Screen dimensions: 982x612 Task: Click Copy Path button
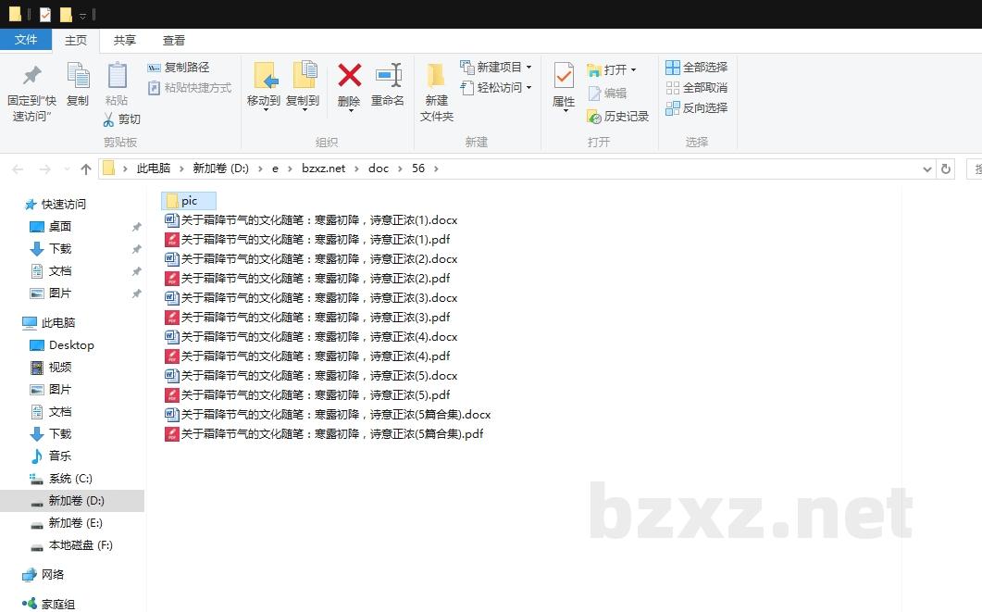pyautogui.click(x=178, y=68)
